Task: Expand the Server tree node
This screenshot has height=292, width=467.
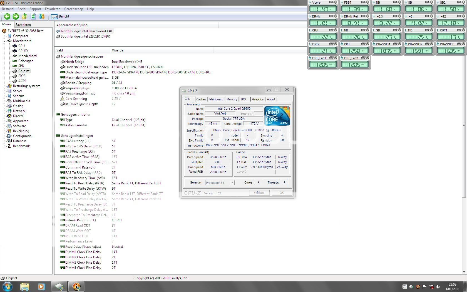Action: (x=5, y=91)
